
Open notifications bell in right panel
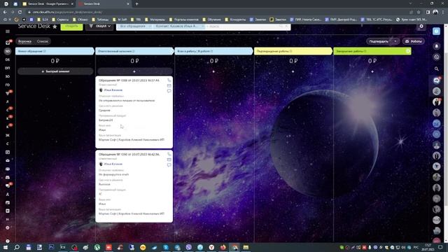pos(436,46)
